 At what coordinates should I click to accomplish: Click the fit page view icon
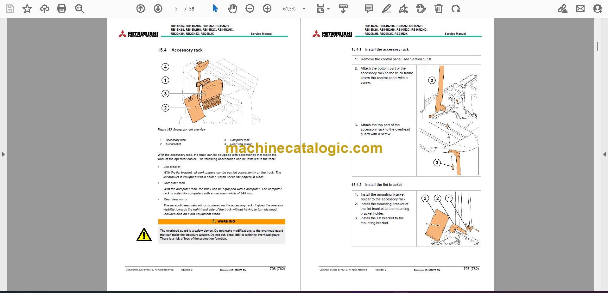point(321,9)
